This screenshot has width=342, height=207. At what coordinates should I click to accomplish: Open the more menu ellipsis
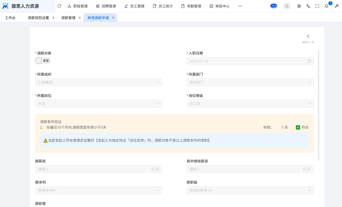click(240, 6)
